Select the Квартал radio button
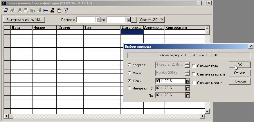The height and width of the screenshot is (122, 254). tap(129, 65)
